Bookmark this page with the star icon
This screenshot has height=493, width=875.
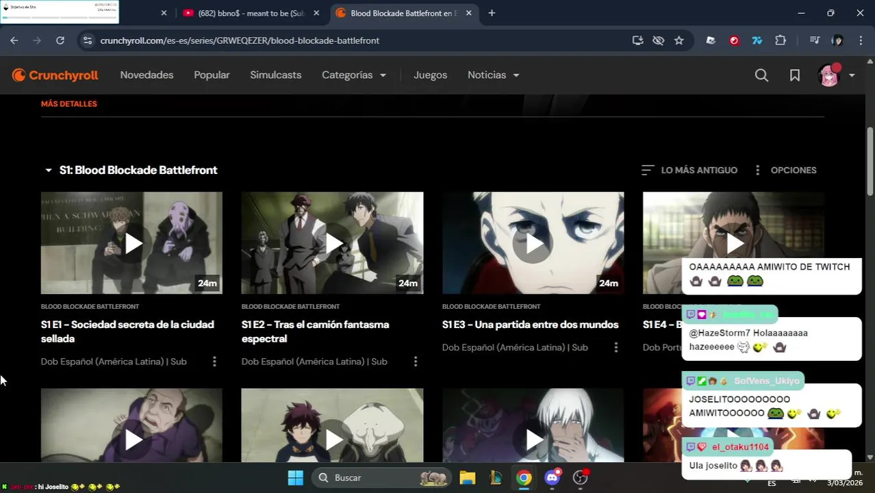679,40
